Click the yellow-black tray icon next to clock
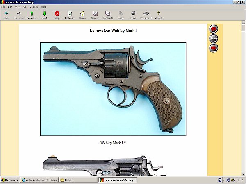This screenshot has height=184, width=246. click(233, 180)
